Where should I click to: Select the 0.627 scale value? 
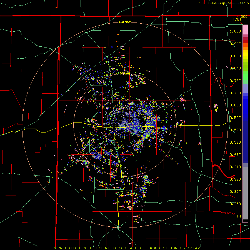pyautogui.click(x=235, y=118)
